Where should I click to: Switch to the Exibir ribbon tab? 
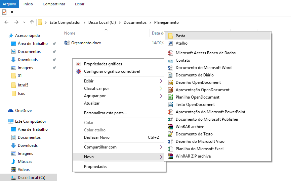[80, 4]
